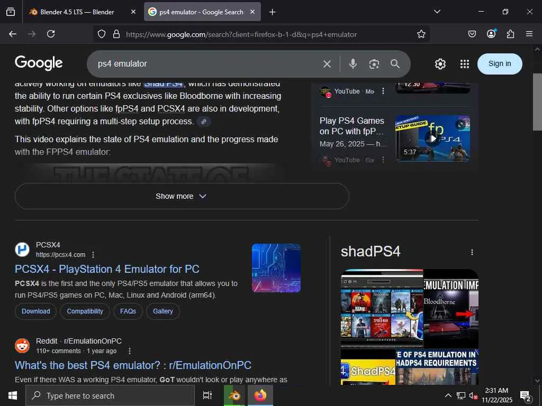
Task: Open the taskbar clock and date
Action: click(496, 395)
